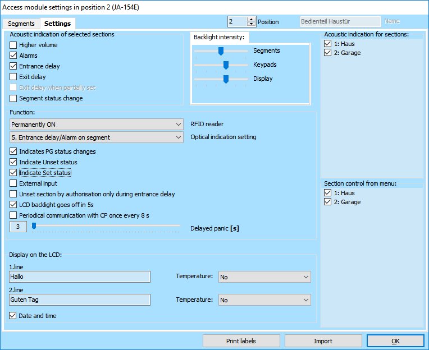The width and height of the screenshot is (429, 350).
Task: Enable the Higher volume checkbox
Action: 13,45
